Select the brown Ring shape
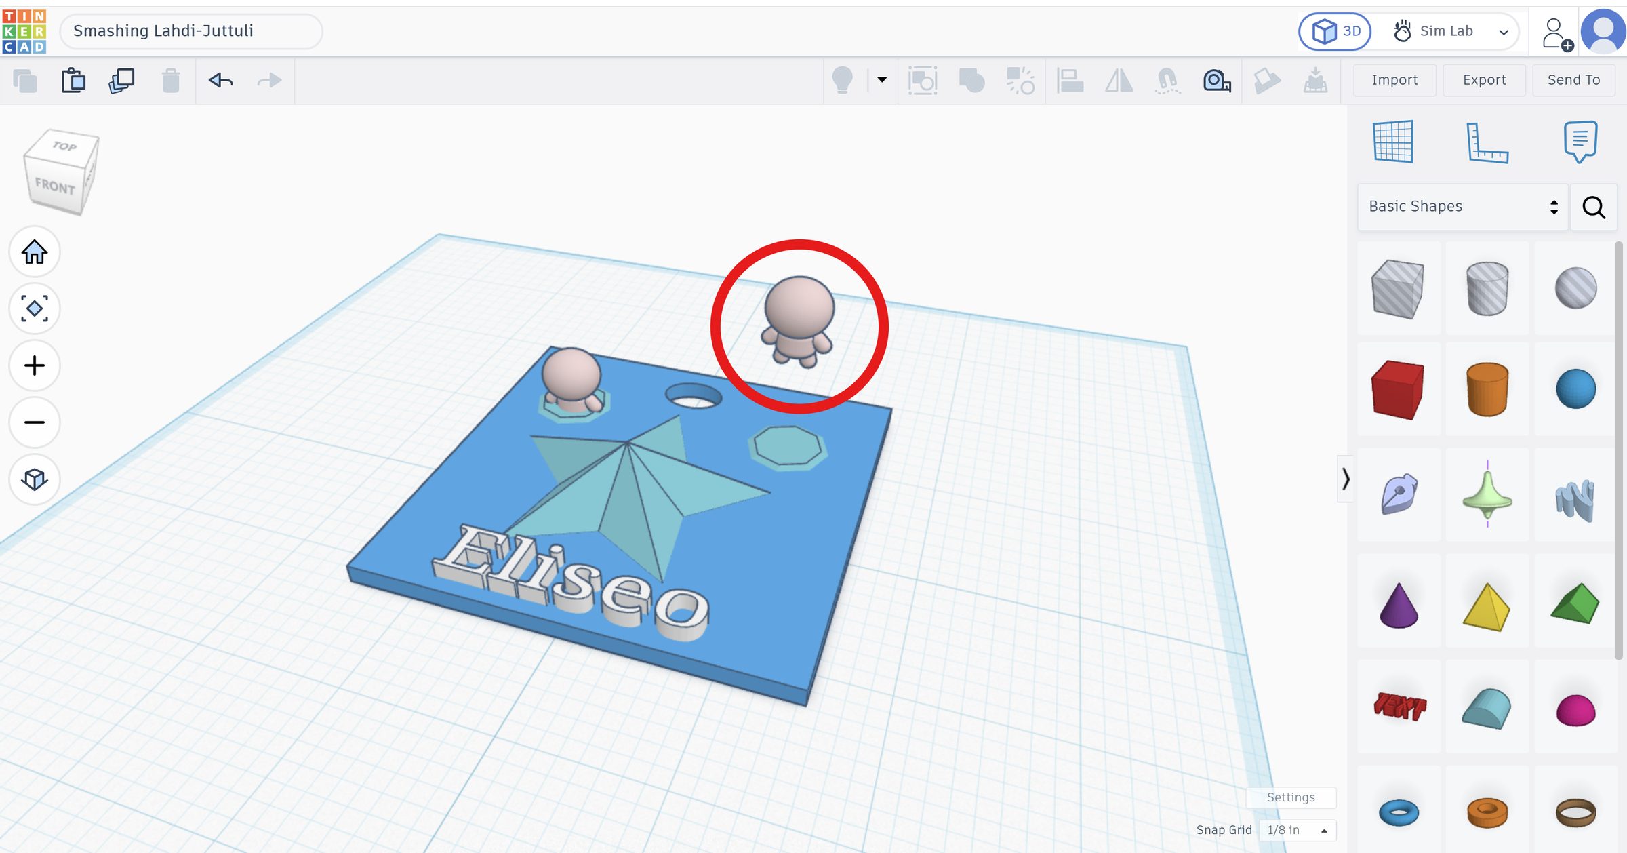Image resolution: width=1627 pixels, height=853 pixels. (1575, 812)
